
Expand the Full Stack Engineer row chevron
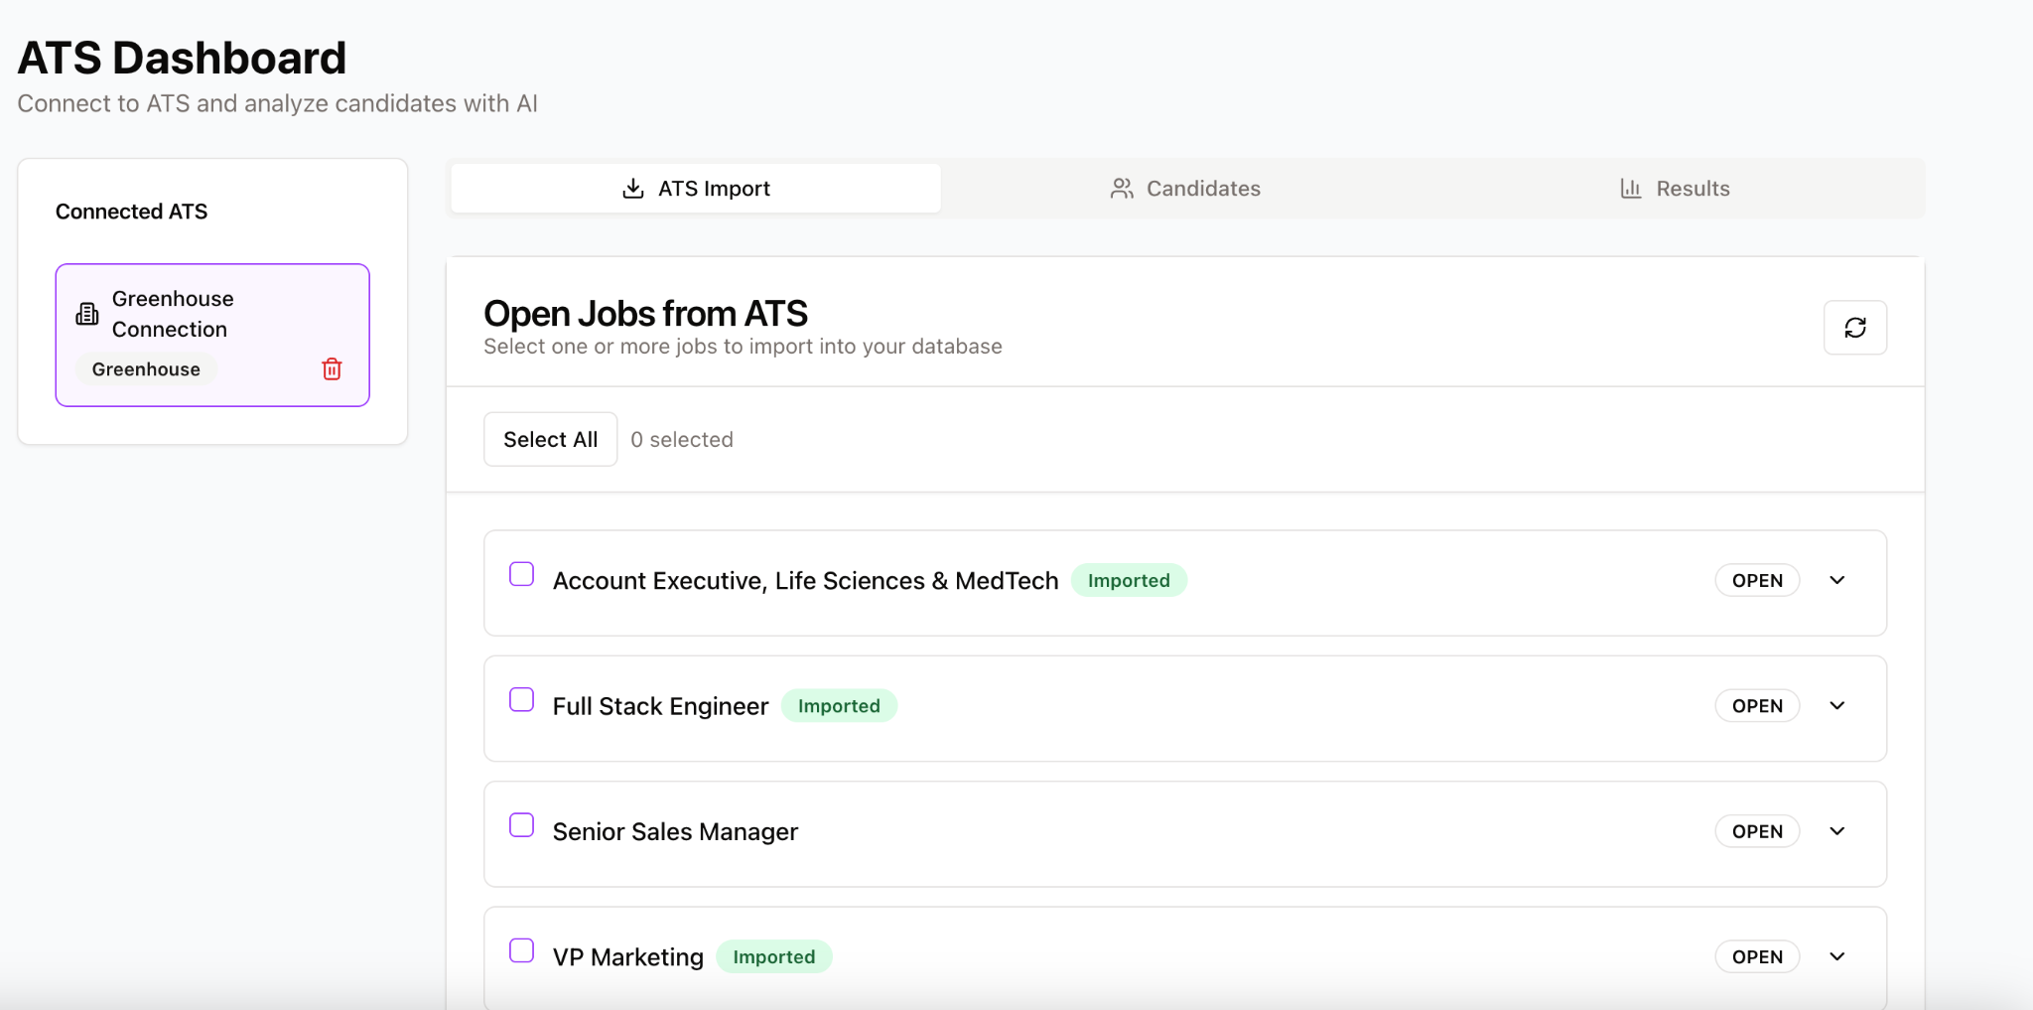tap(1837, 705)
